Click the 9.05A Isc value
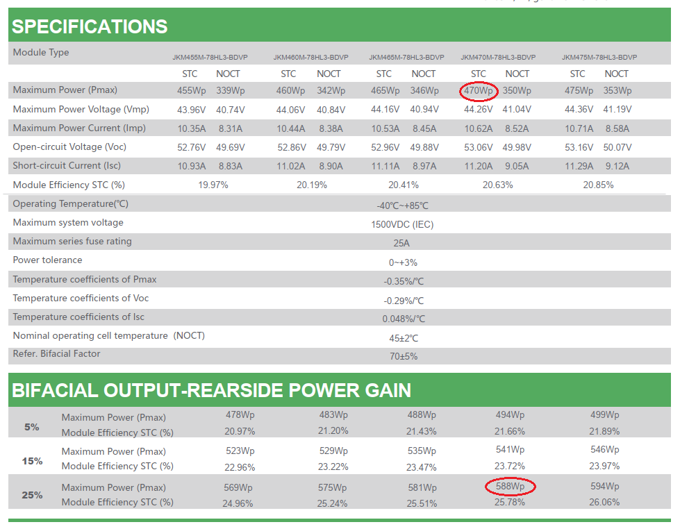The image size is (680, 529). pyautogui.click(x=517, y=166)
